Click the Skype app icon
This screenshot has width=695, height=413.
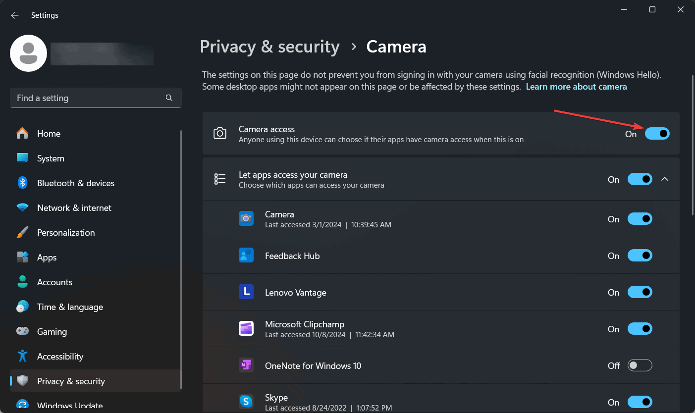tap(246, 401)
